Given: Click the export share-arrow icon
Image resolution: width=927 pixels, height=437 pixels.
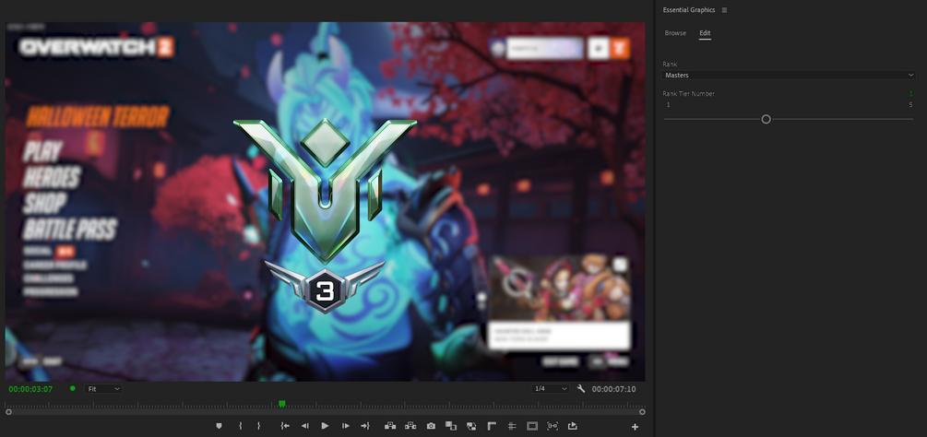Looking at the screenshot, I should 572,426.
